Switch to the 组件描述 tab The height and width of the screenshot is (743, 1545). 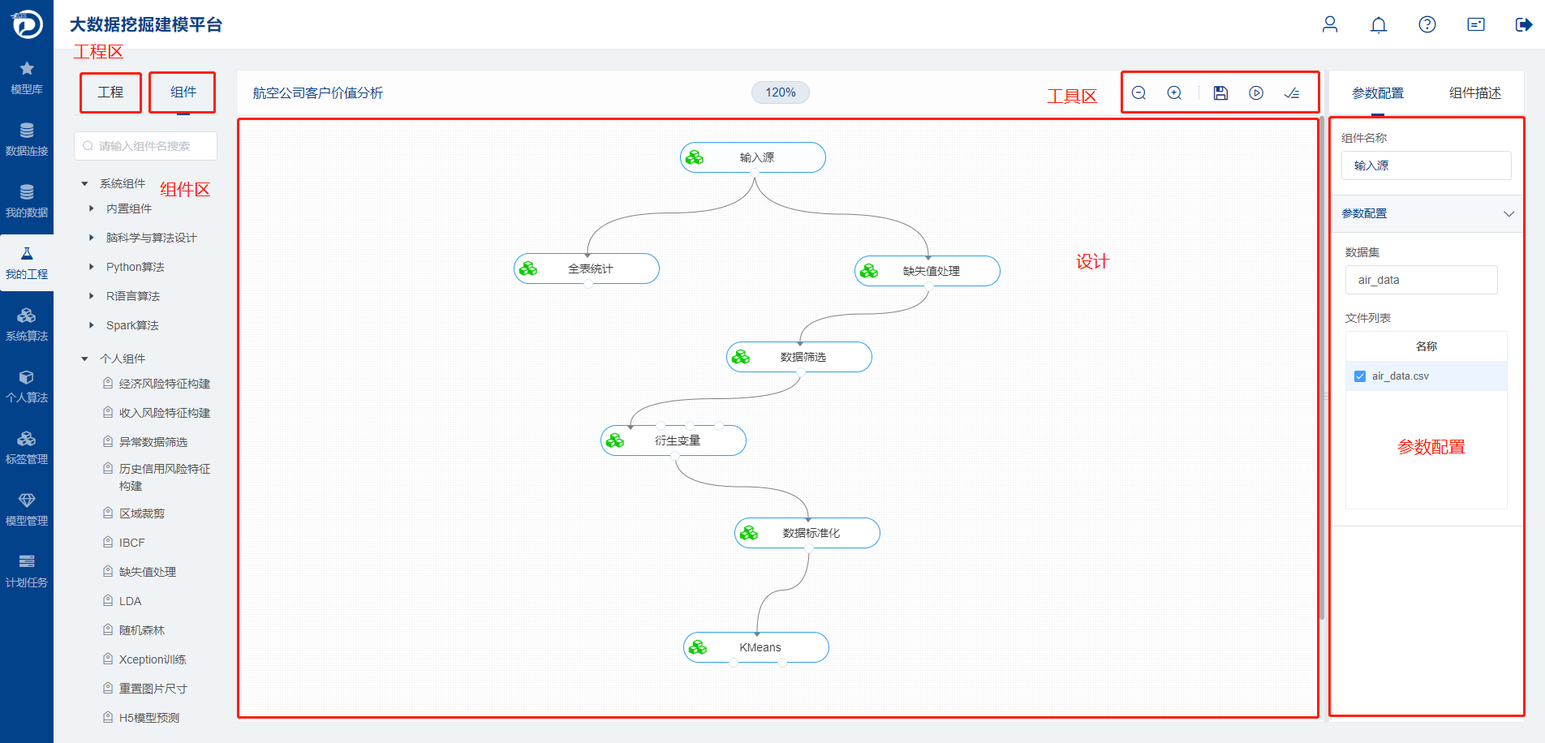tap(1475, 93)
